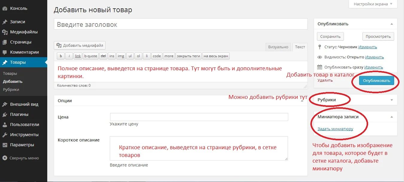Click the ul list toolbar button
This screenshot has height=182, width=404.
(x=130, y=56)
